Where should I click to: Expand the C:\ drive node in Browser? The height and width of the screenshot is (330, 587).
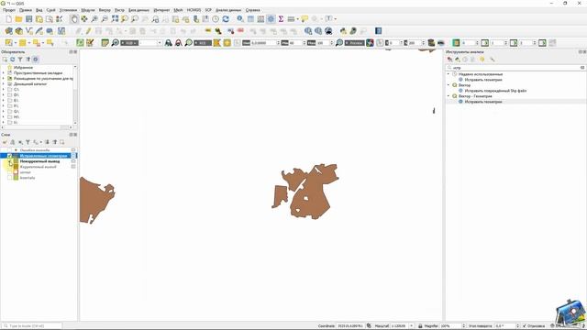4,90
